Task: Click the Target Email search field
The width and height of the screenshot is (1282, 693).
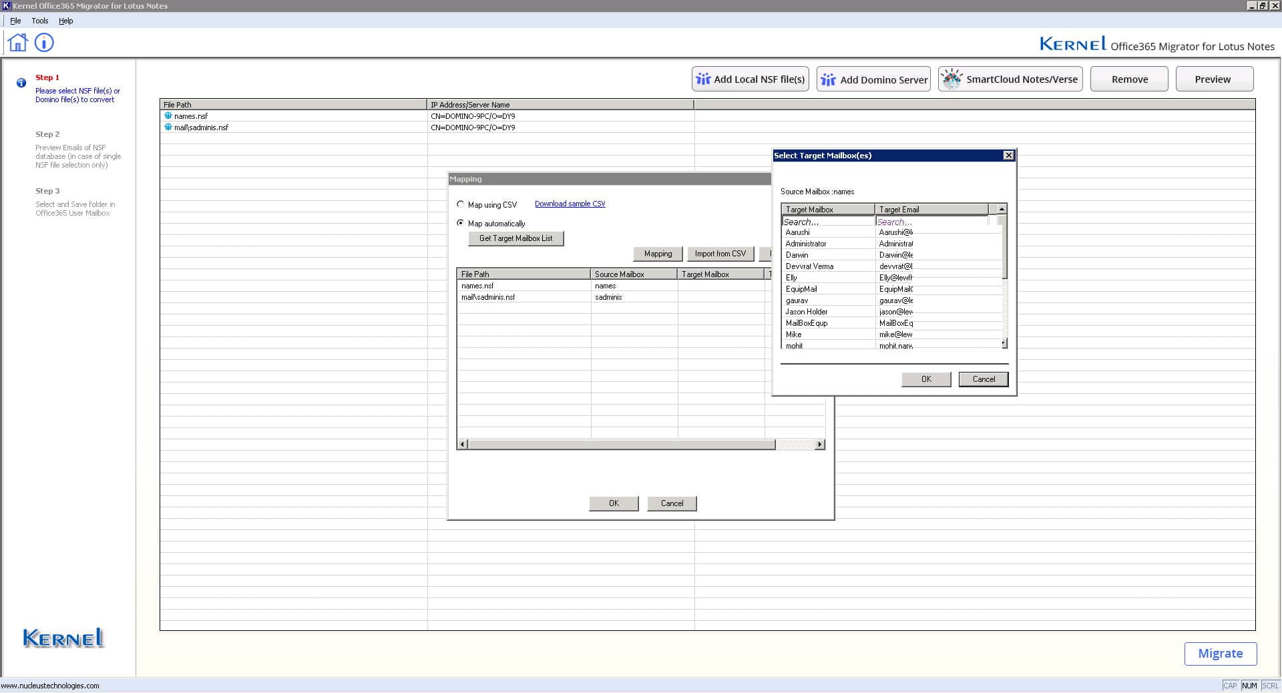Action: pos(932,222)
